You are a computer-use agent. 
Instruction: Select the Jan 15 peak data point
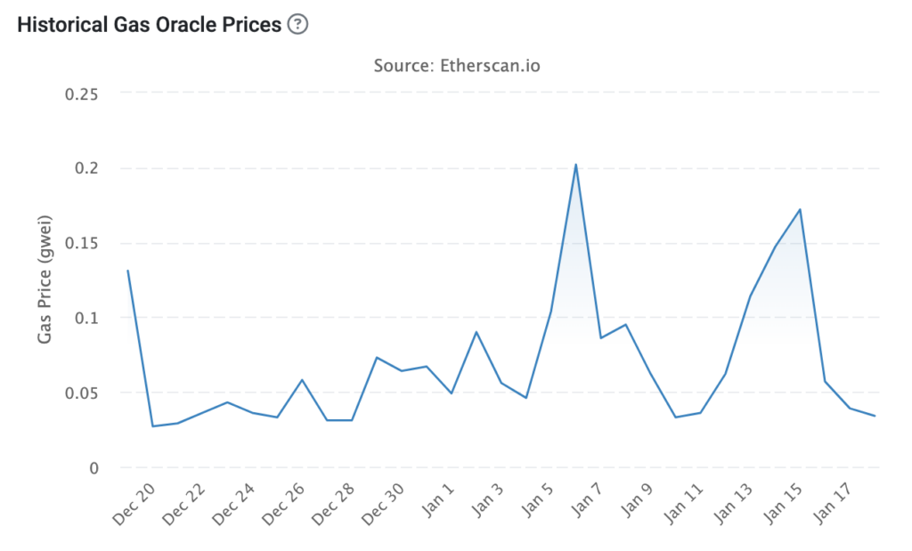click(x=801, y=210)
